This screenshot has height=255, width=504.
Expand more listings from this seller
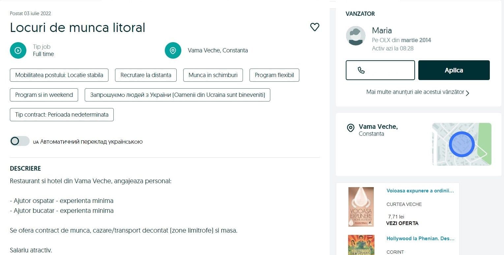click(418, 92)
